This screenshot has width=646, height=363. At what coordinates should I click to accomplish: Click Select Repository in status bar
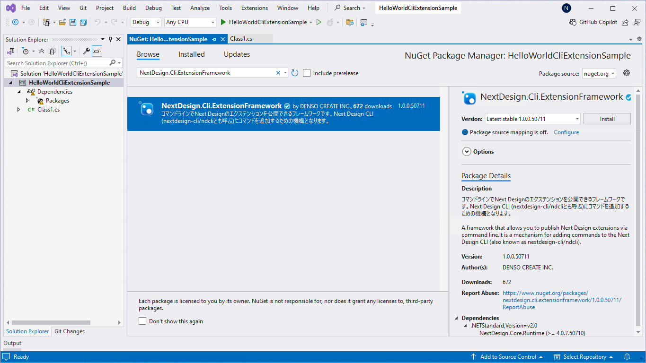pos(583,357)
